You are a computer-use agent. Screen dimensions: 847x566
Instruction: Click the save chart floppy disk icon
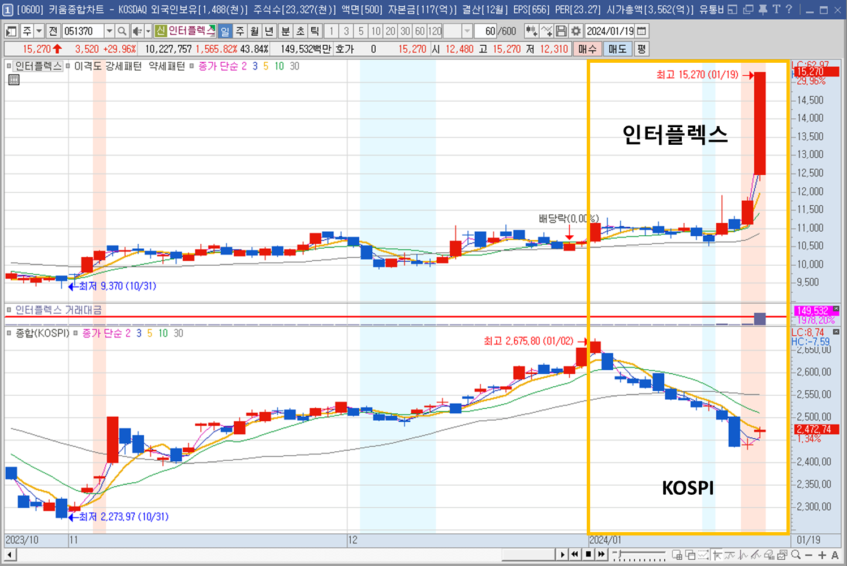click(x=561, y=31)
